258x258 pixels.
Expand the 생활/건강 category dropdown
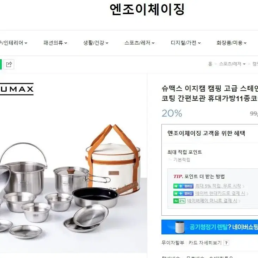[96, 43]
